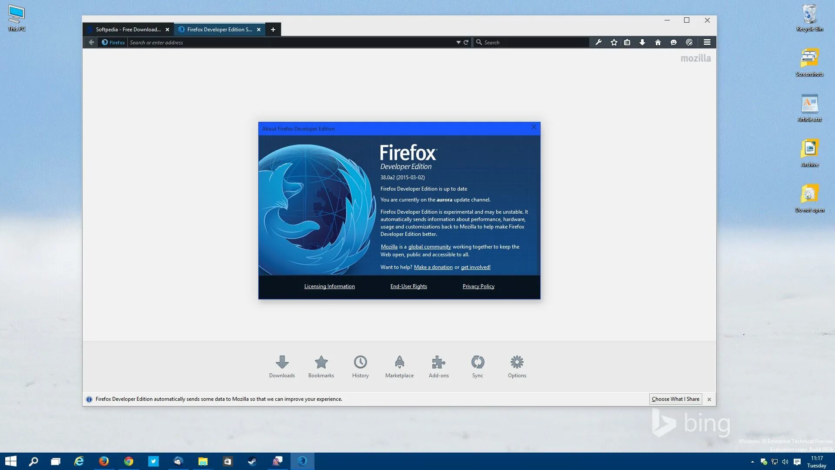Open the Developer Tools wrench icon
835x470 pixels.
[x=598, y=42]
